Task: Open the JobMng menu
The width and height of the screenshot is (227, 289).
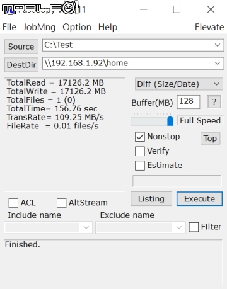Action: tap(39, 27)
